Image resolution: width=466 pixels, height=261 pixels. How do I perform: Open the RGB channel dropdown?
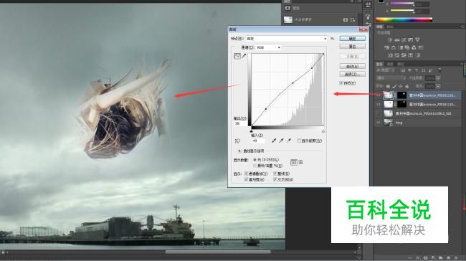click(x=269, y=47)
